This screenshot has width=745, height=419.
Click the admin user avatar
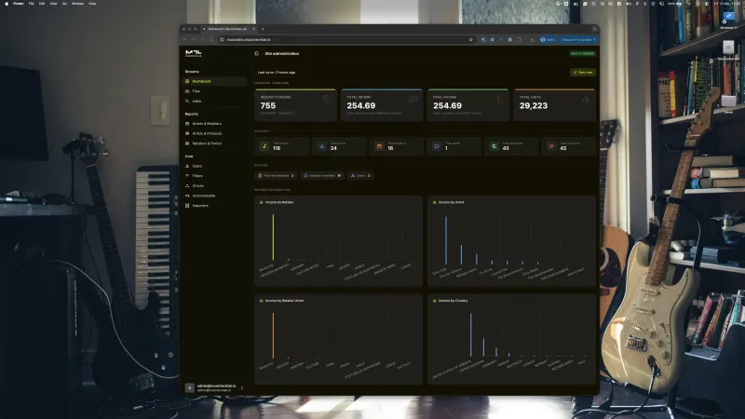(x=190, y=387)
